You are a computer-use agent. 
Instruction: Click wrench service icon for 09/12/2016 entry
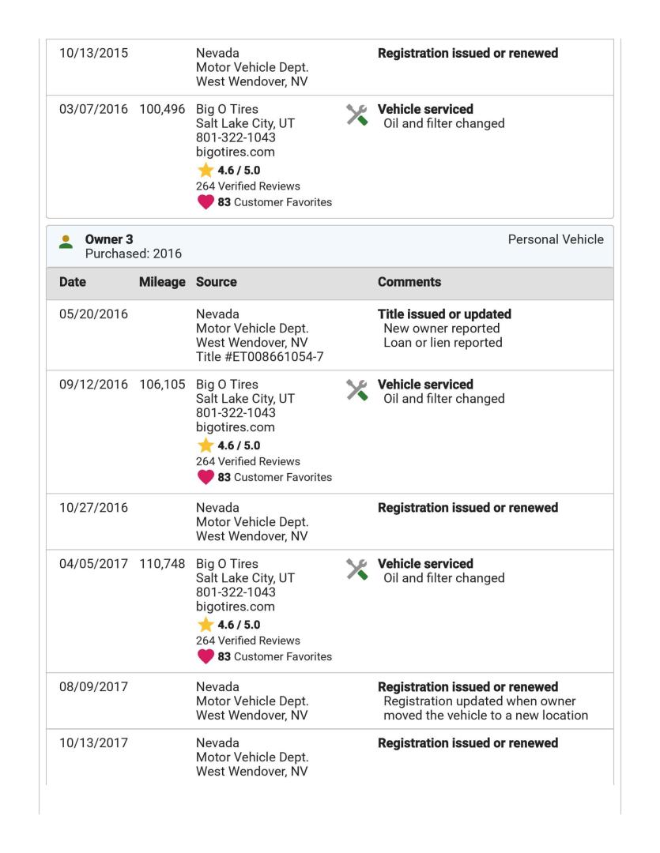point(357,390)
